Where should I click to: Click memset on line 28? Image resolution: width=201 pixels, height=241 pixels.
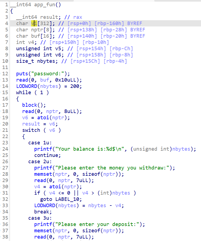43,174
